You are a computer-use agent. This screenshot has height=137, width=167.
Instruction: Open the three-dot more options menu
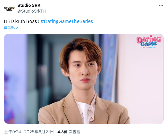point(161,6)
